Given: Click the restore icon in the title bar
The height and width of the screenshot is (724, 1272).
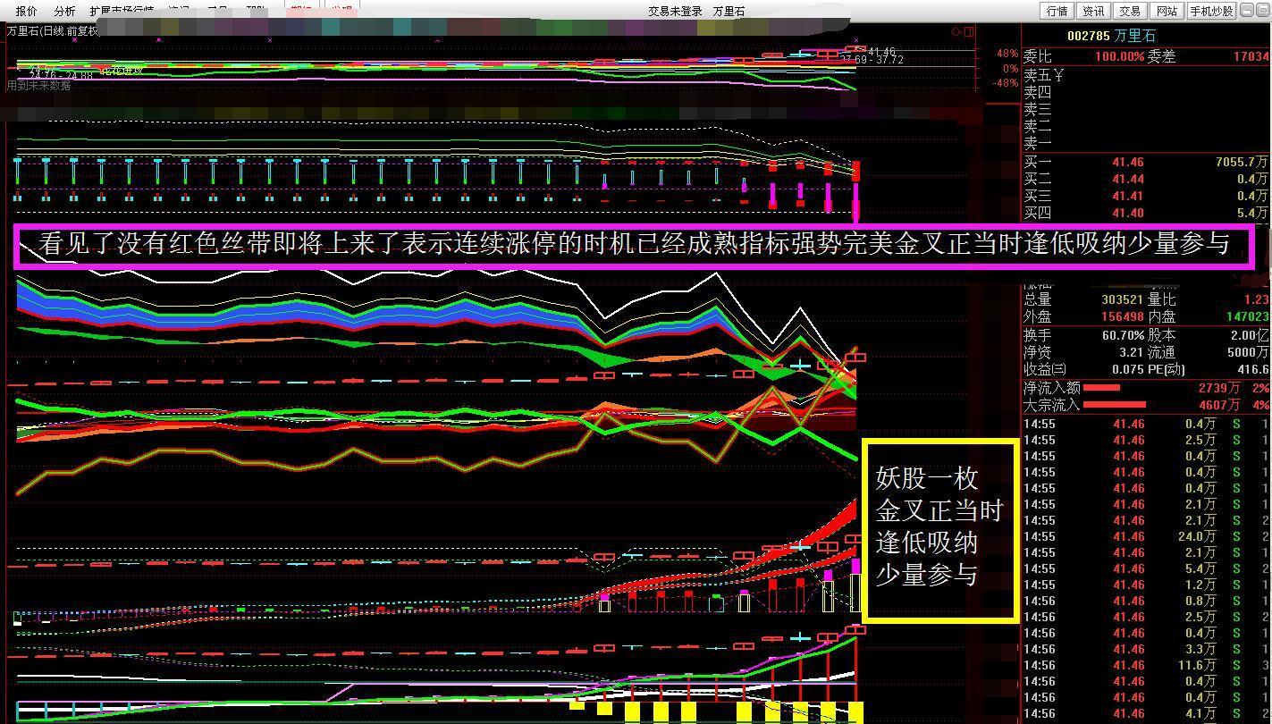Looking at the screenshot, I should [969, 31].
